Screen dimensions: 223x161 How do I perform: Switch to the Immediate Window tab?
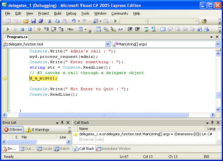tap(114, 149)
